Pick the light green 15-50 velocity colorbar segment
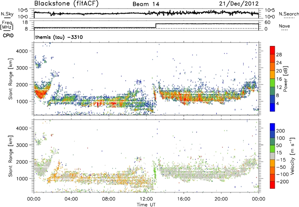Image resolution: width=299 pixels, height=207 pixels. [272, 149]
